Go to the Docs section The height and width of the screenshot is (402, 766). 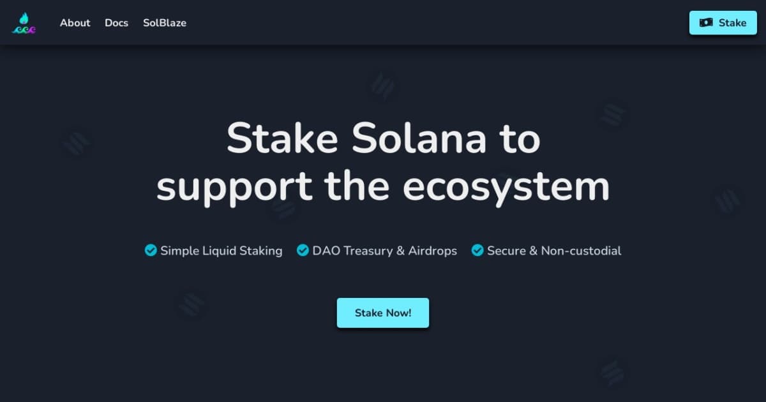(116, 23)
